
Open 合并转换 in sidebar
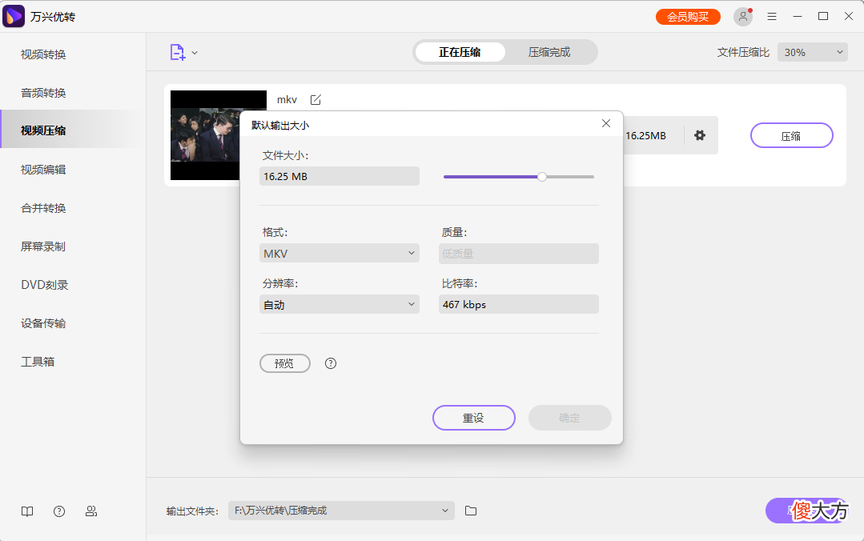(x=73, y=208)
